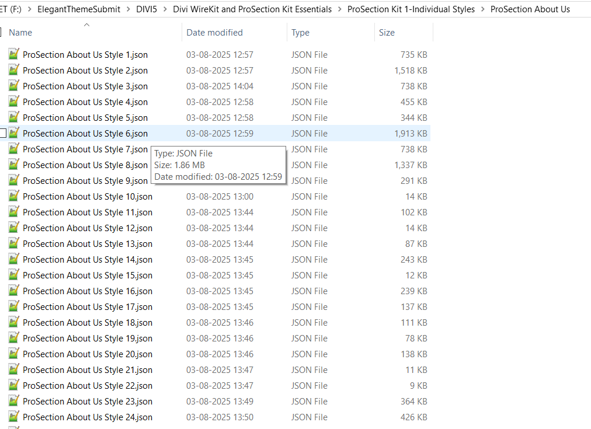Click the icon of ProSection About Us Style 8.json
591x429 pixels.
[13, 165]
